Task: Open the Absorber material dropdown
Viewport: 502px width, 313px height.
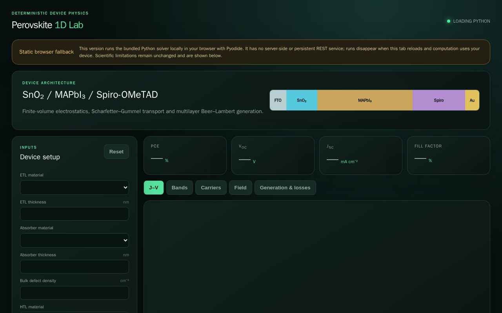Action: (75, 240)
